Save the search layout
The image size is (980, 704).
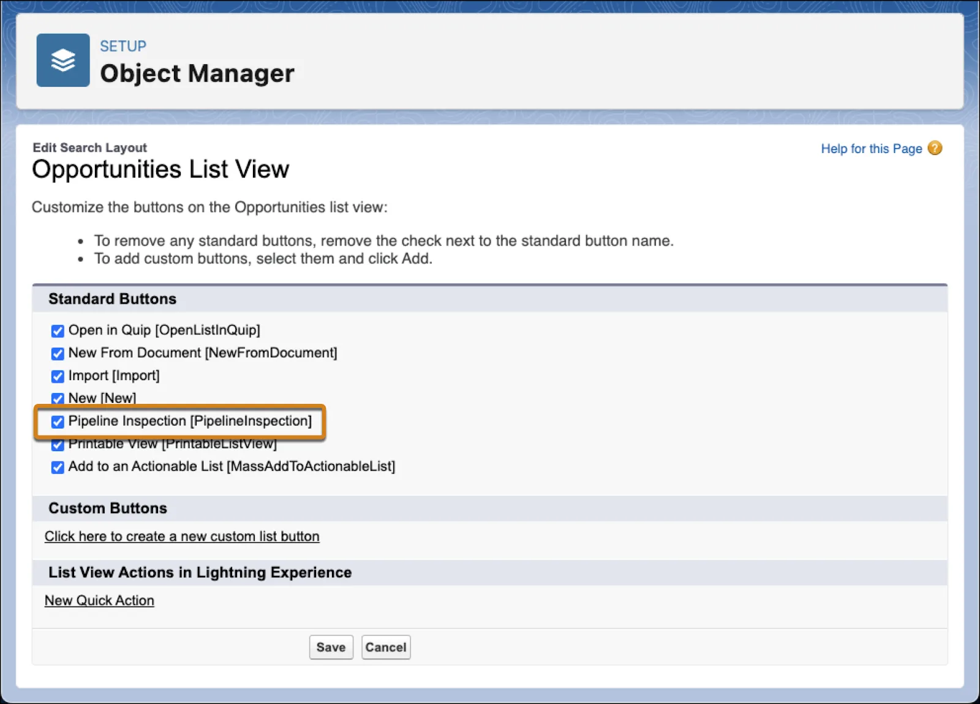click(331, 647)
